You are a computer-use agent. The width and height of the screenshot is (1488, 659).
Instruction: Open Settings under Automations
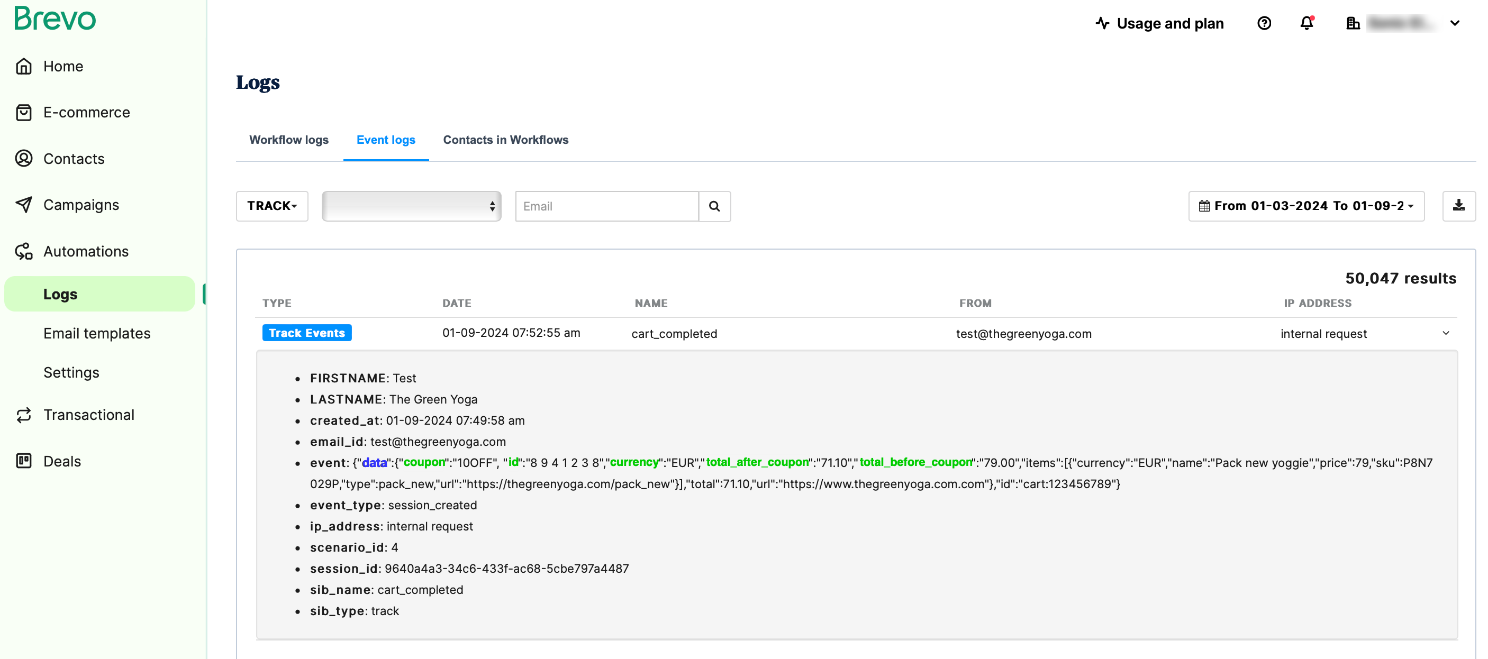(71, 372)
